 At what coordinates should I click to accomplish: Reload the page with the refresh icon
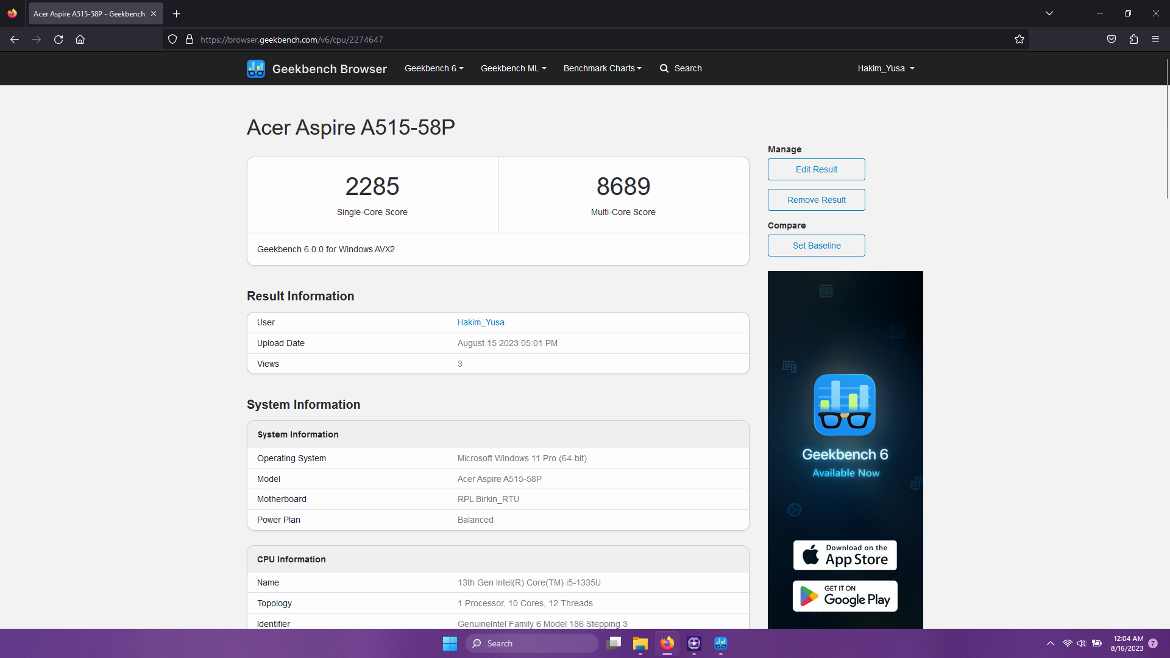click(x=58, y=40)
